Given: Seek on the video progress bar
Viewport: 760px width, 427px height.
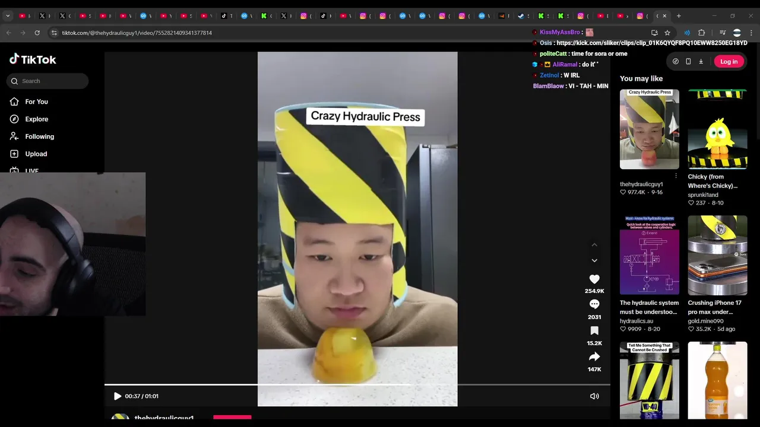Looking at the screenshot, I should [357, 384].
